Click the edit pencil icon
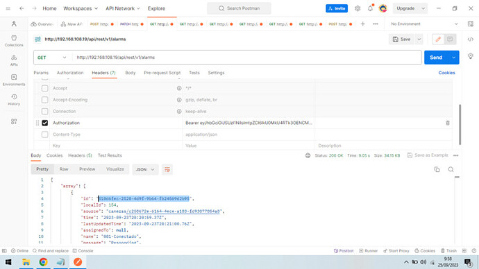The image size is (479, 269). pos(438,39)
